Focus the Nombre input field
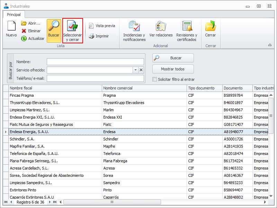The width and height of the screenshot is (277, 208). [95, 62]
